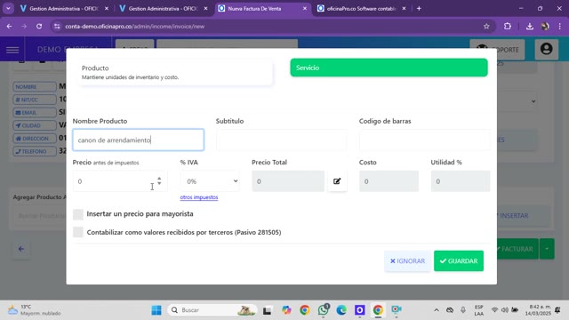569x320 pixels.
Task: Show hidden system tray icons
Action: (x=437, y=310)
